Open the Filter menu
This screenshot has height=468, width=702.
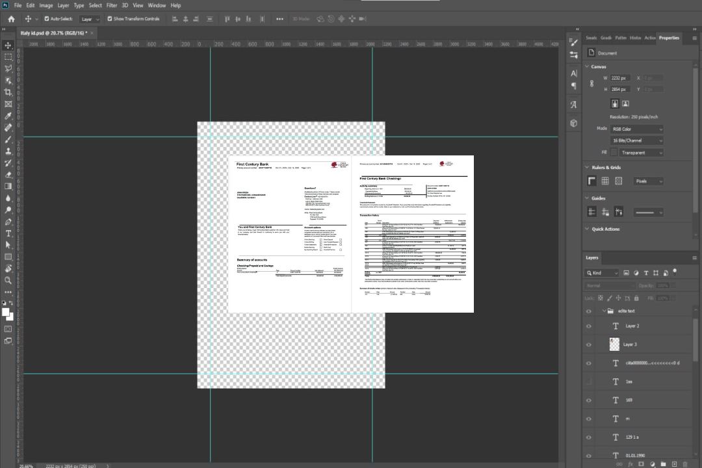[112, 5]
